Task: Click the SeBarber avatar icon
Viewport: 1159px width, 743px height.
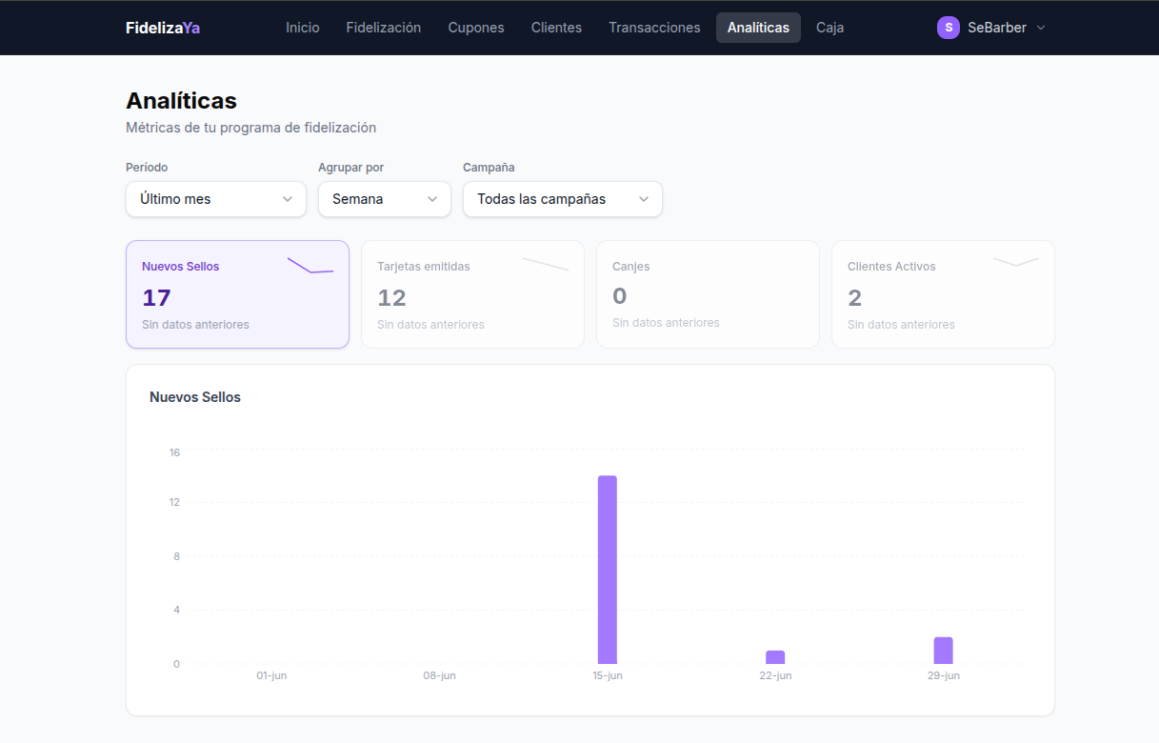Action: [949, 28]
